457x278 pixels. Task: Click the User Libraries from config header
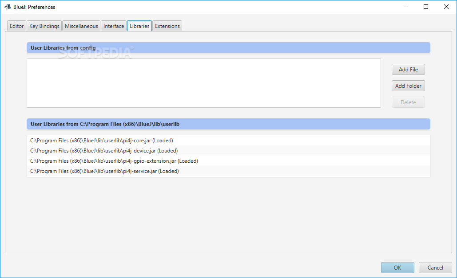point(228,48)
